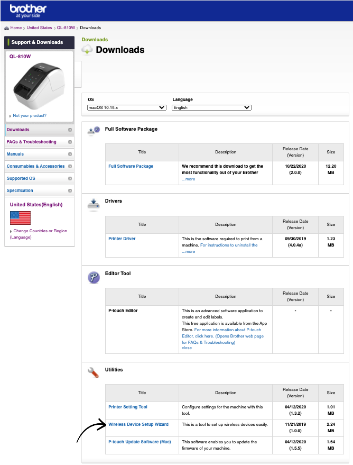This screenshot has width=353, height=465.
Task: Click the United States flag icon
Action: point(20,217)
